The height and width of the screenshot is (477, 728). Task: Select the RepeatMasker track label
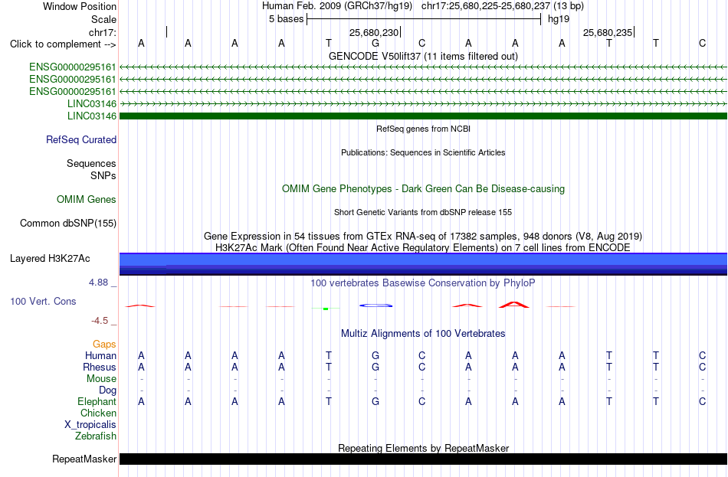click(x=84, y=459)
